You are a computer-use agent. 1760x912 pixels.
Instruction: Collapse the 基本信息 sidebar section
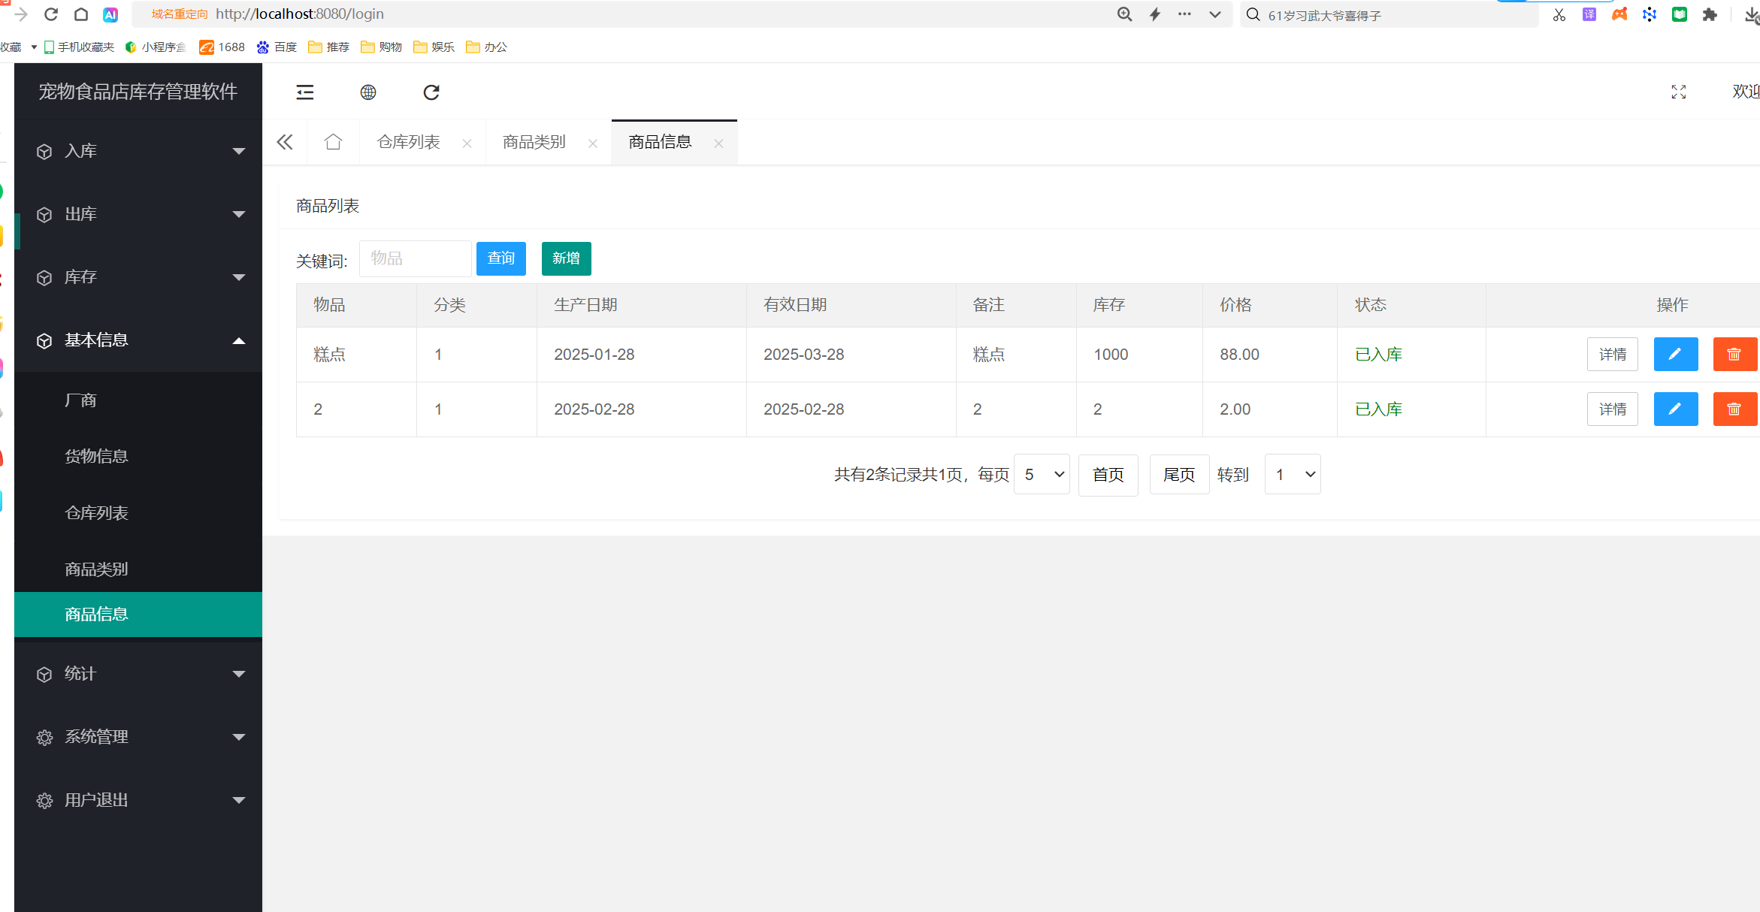138,340
